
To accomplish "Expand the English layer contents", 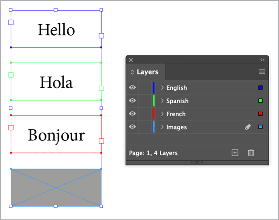I will (162, 88).
